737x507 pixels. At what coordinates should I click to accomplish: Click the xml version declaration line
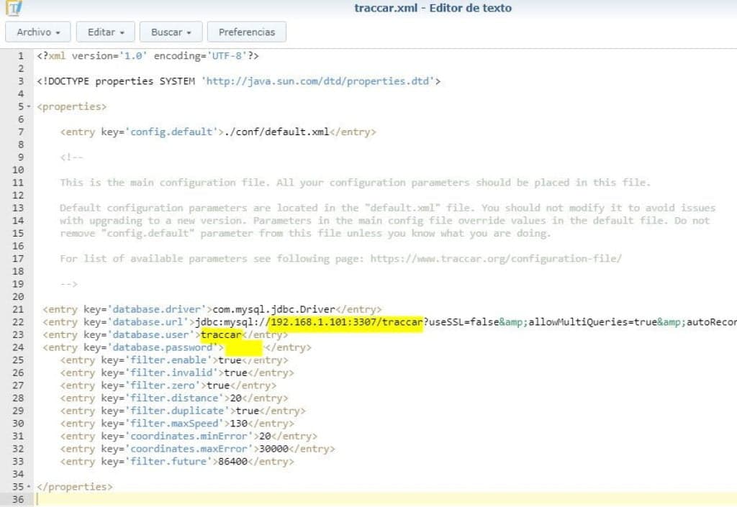pos(148,56)
